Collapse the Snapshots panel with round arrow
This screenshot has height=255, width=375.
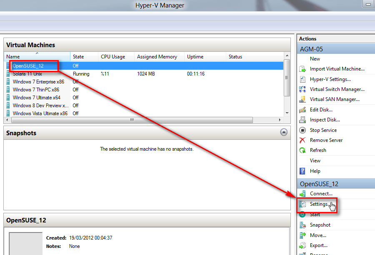point(284,132)
